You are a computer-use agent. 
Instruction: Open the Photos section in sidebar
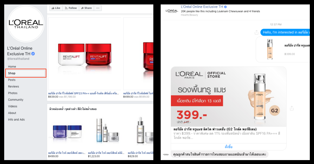coord(13,93)
